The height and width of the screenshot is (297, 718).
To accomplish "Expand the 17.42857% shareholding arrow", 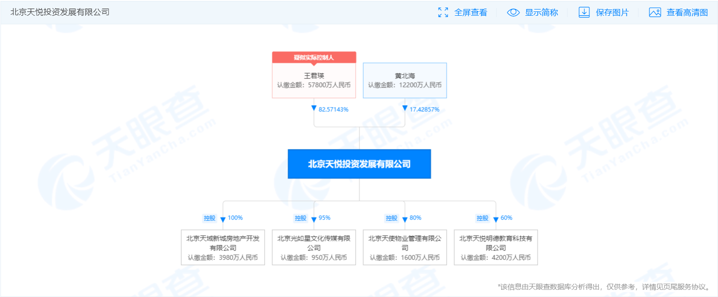I will tap(406, 109).
